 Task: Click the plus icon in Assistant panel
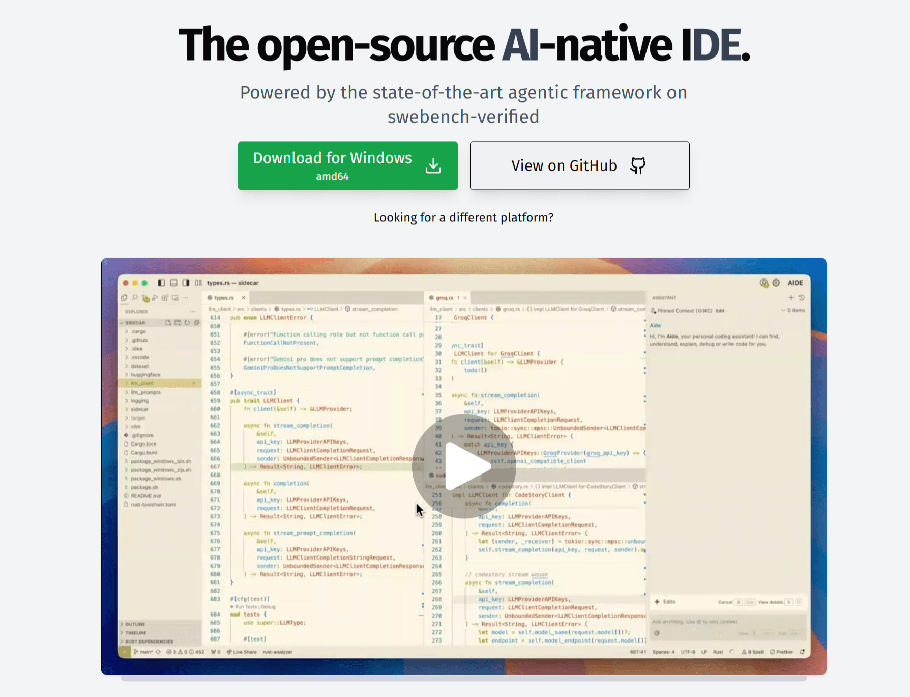pyautogui.click(x=790, y=298)
